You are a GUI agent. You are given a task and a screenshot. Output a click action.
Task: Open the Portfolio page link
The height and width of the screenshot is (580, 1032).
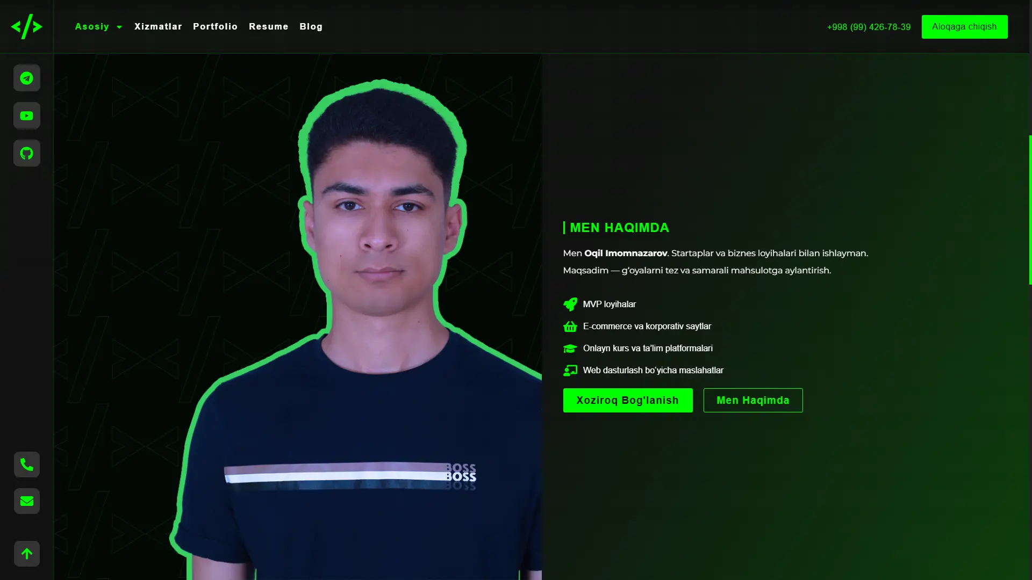tap(215, 26)
